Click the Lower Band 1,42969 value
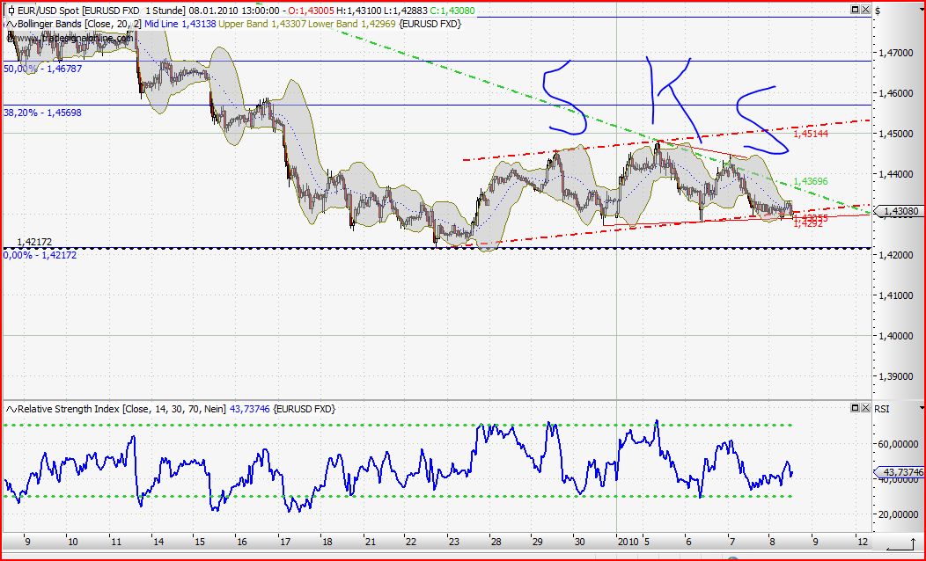 (x=353, y=25)
